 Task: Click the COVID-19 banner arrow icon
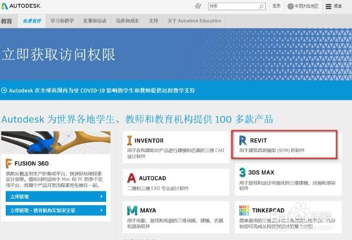click(4, 90)
